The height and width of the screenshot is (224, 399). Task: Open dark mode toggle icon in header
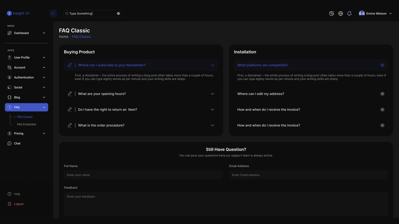pos(331,13)
